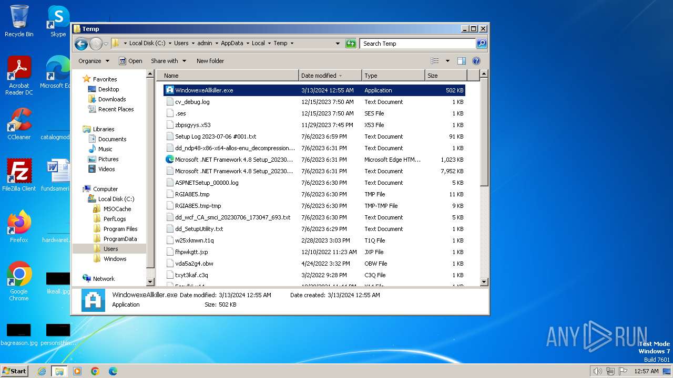Click the Explorer Forward arrow button
The height and width of the screenshot is (378, 673).
pyautogui.click(x=96, y=44)
